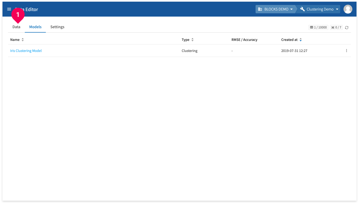Select the Models tab
359x204 pixels.
35,27
